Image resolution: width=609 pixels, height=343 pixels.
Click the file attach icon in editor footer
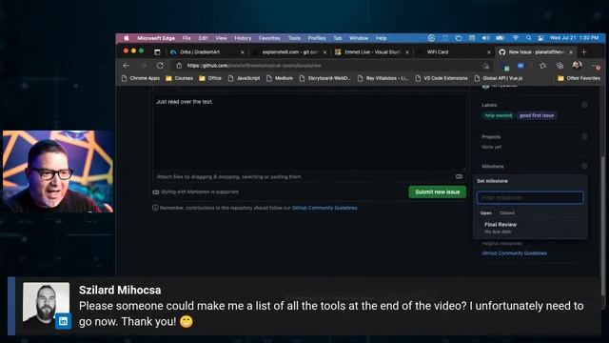[x=459, y=176]
